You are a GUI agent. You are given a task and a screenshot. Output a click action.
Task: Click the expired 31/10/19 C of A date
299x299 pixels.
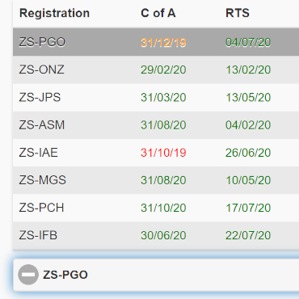point(163,153)
